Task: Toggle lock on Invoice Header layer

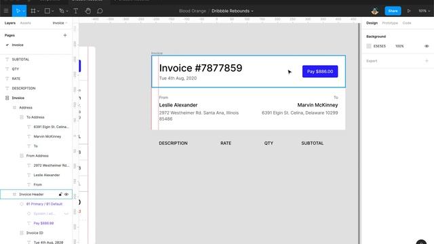Action: click(x=60, y=195)
